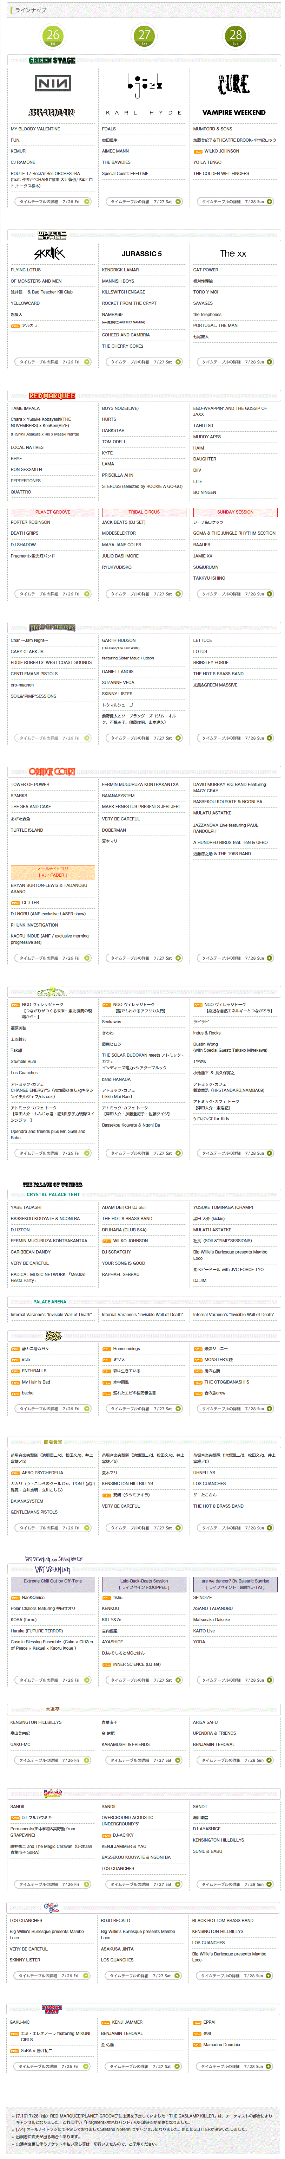Viewport: 285px width, 2159px height.
Task: Click GARTH HUDSON in Field of Heaven
Action: pyautogui.click(x=119, y=640)
